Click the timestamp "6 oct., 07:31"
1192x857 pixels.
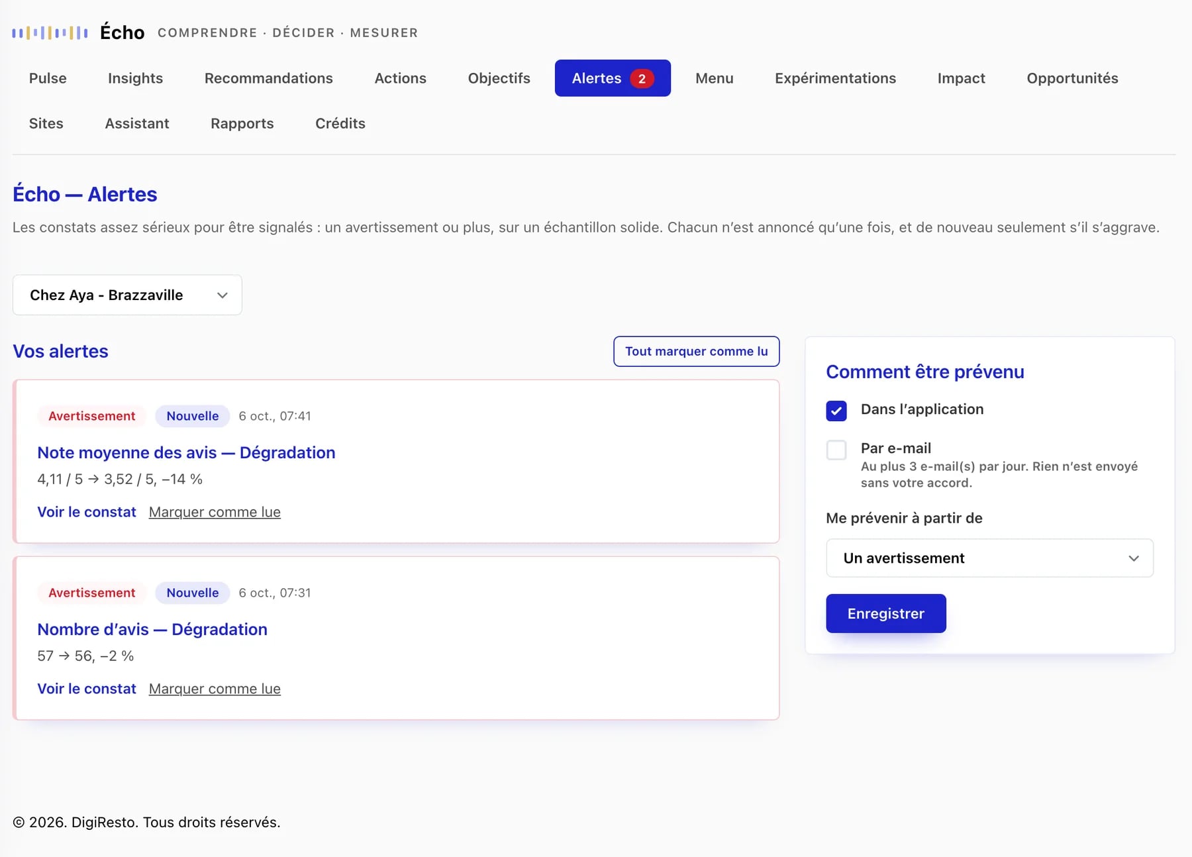[275, 593]
